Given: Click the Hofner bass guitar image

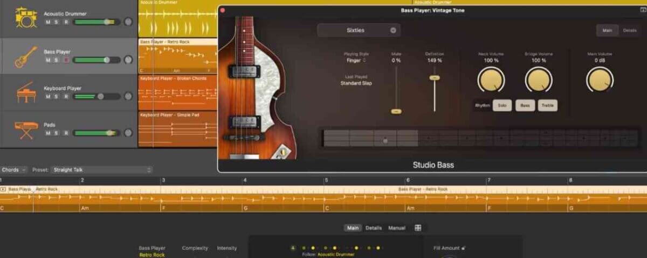Looking at the screenshot, I should tap(257, 88).
